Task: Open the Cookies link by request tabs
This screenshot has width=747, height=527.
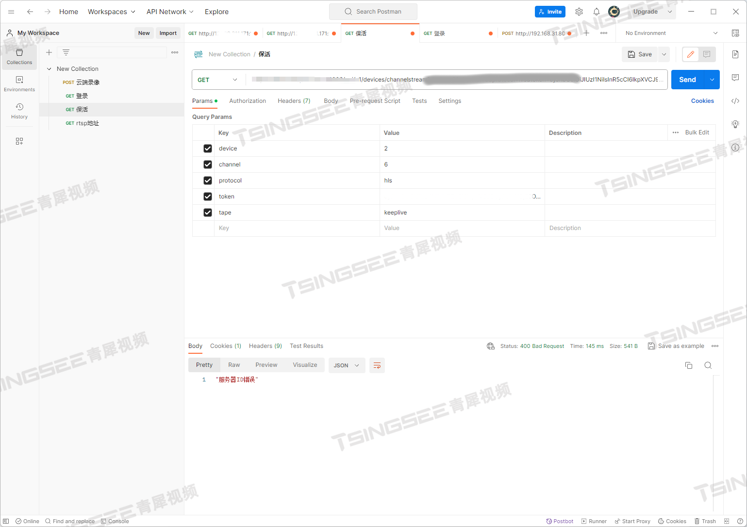Action: point(702,101)
